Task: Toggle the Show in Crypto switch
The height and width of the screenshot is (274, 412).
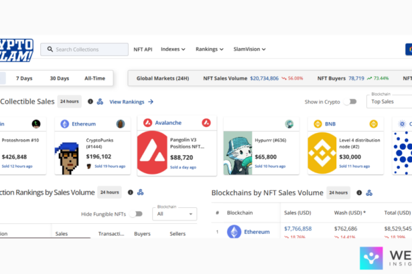Action: (x=350, y=102)
